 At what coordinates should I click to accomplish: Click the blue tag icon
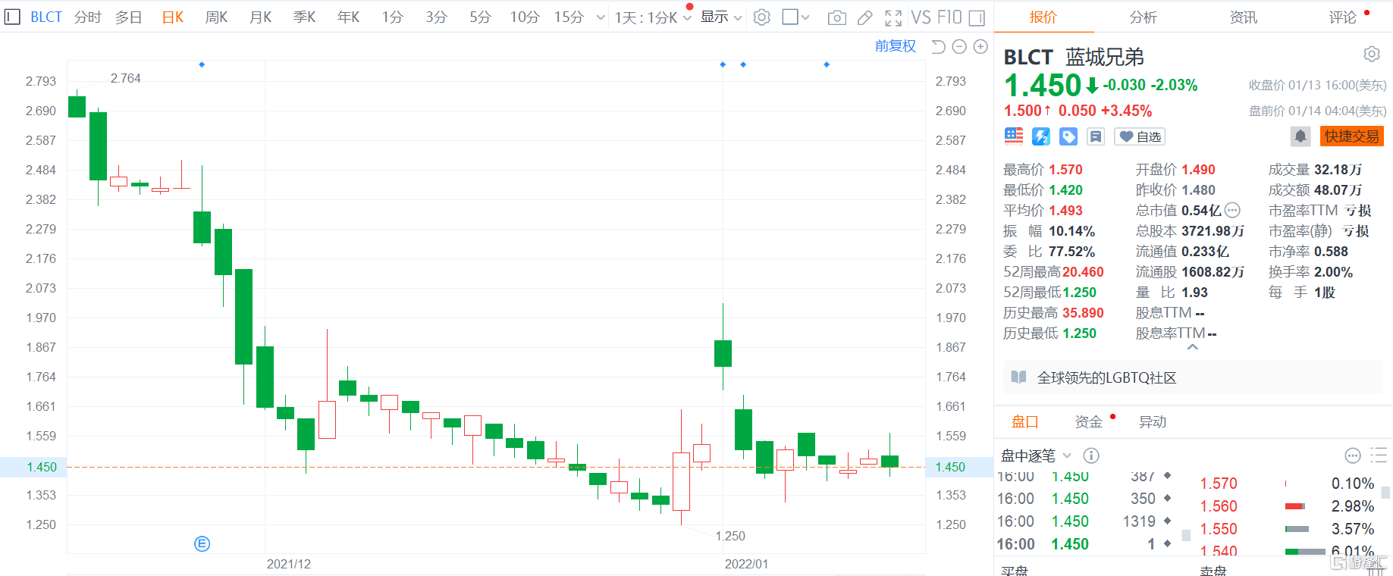click(x=1068, y=136)
